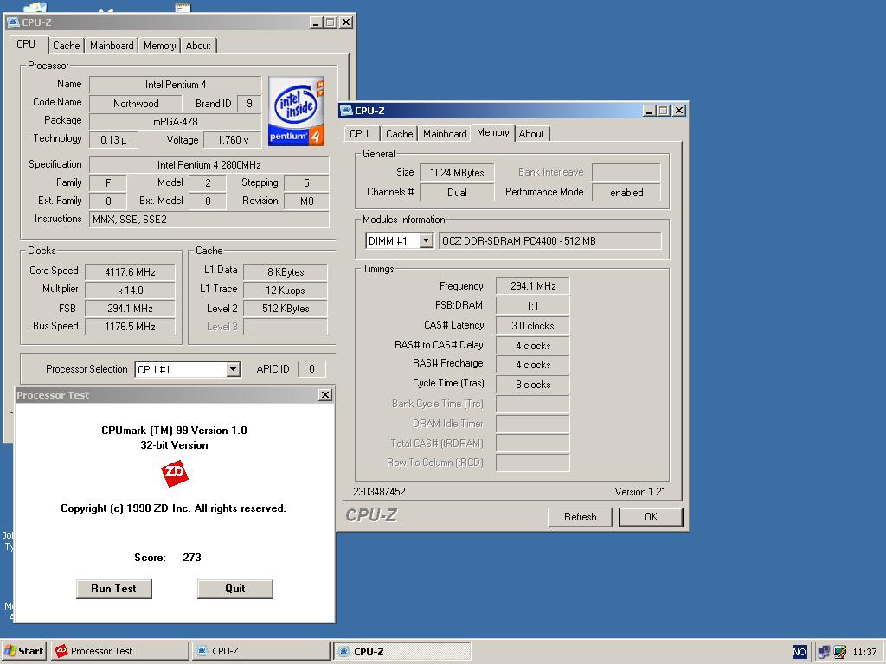Click the taskbar clock showing 11:37

point(864,652)
